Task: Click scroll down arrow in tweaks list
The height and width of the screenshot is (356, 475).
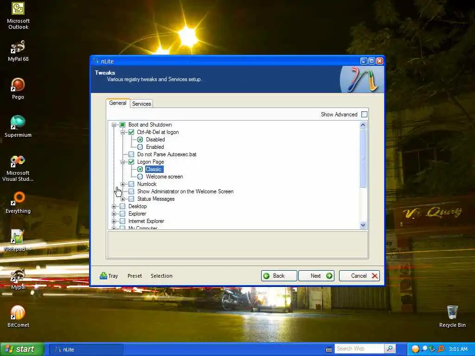Action: 363,225
